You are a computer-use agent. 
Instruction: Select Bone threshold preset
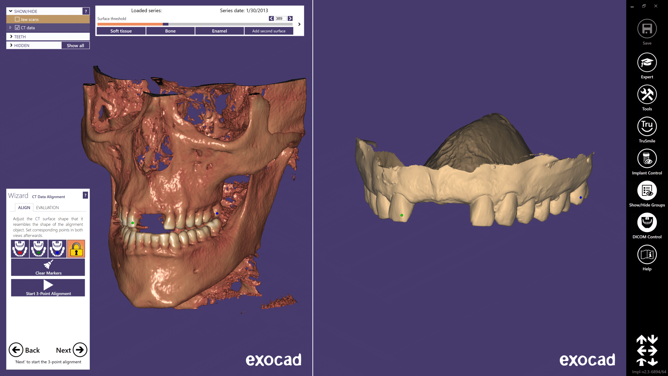click(x=170, y=31)
